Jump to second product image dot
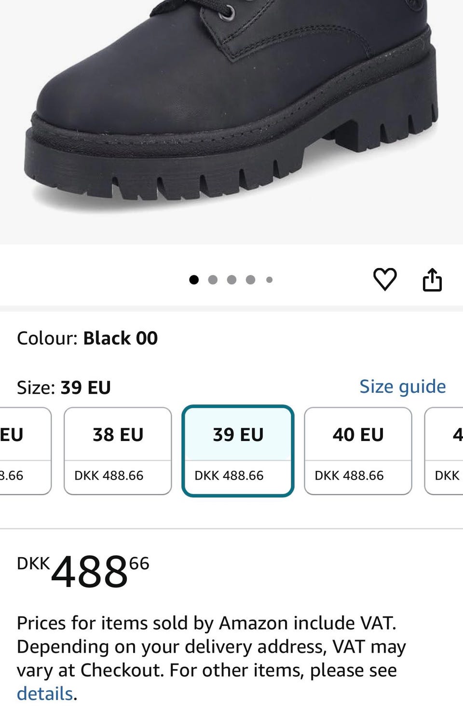463x709 pixels. (x=213, y=280)
